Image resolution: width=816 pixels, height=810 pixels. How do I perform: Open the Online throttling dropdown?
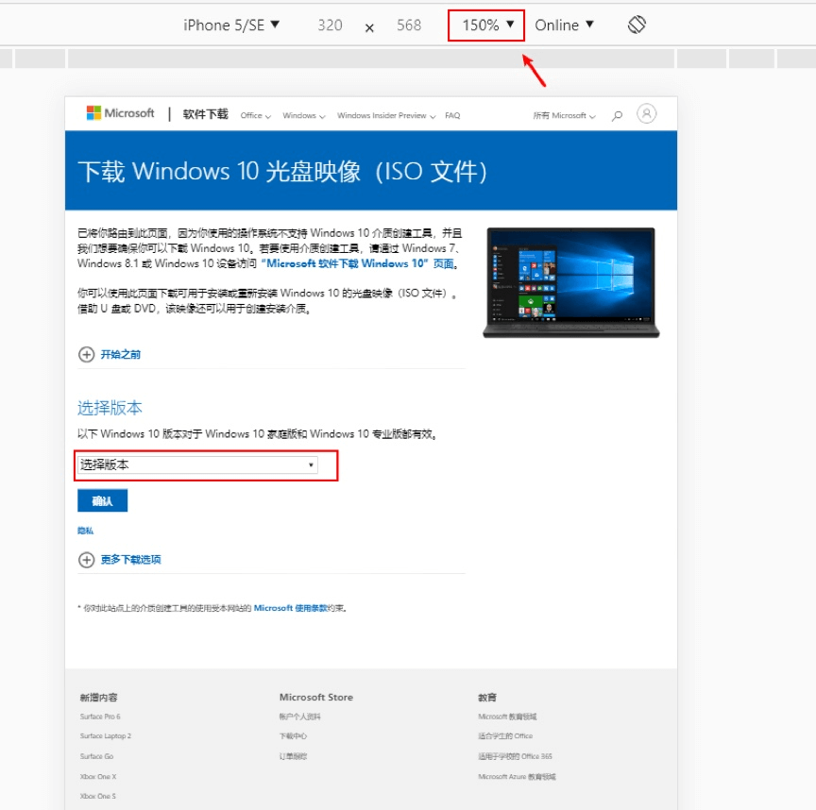[x=563, y=25]
